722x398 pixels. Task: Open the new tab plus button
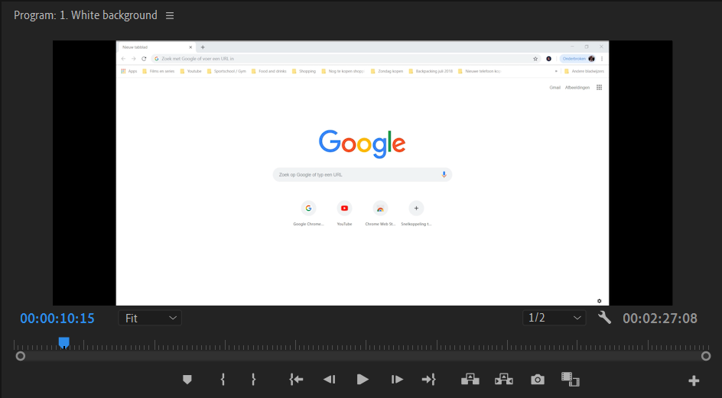point(203,47)
